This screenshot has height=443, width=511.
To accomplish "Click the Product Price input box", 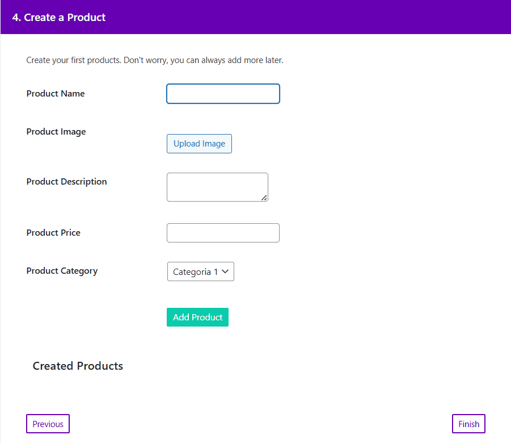I will click(223, 232).
